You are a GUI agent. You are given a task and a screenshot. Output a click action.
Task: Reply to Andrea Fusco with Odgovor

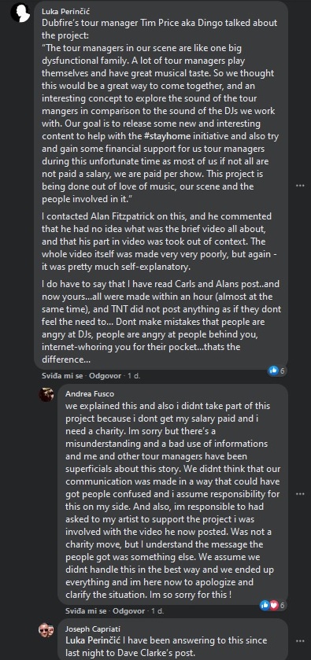point(128,610)
